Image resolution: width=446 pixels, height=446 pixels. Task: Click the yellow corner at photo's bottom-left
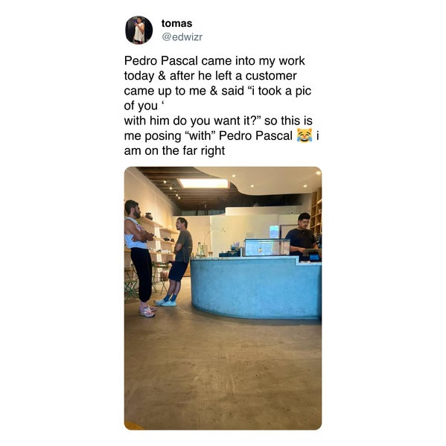(132, 426)
